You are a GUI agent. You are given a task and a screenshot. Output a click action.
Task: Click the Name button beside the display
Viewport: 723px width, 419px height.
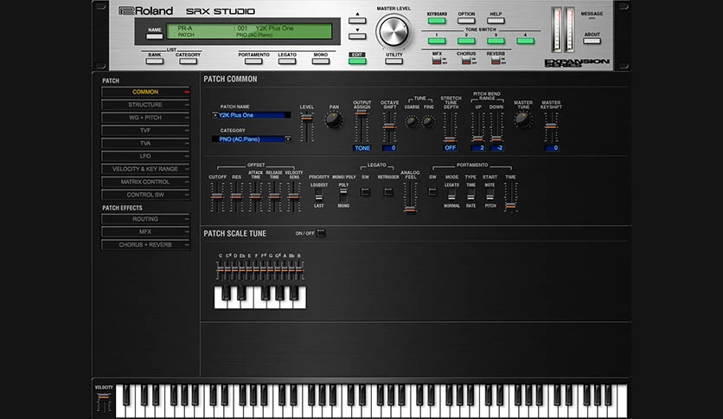pos(155,36)
